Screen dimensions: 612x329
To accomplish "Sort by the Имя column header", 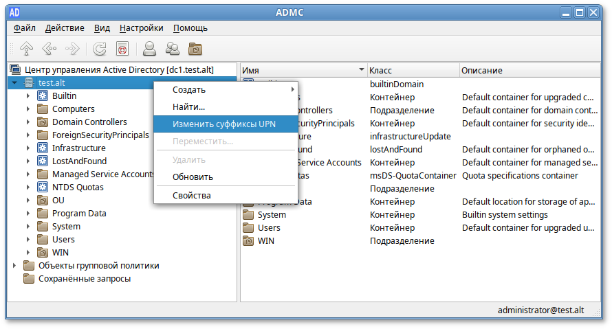I will tap(304, 70).
